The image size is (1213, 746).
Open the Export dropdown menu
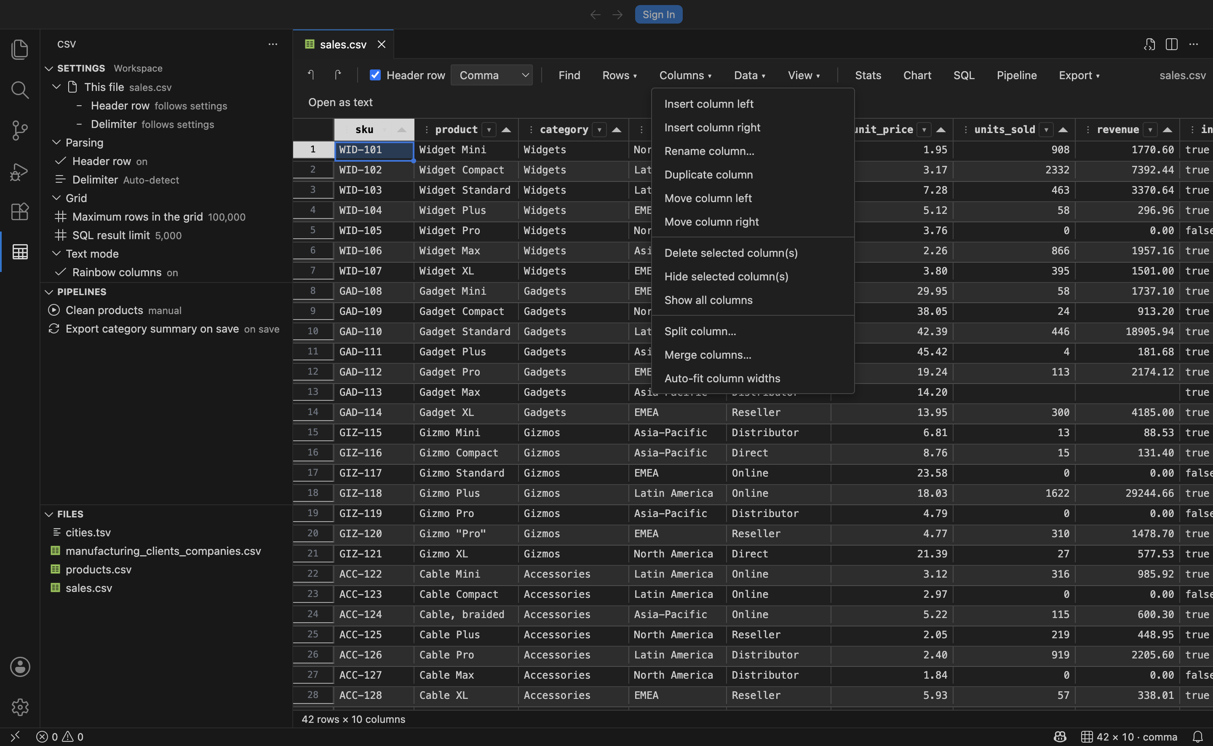tap(1079, 75)
